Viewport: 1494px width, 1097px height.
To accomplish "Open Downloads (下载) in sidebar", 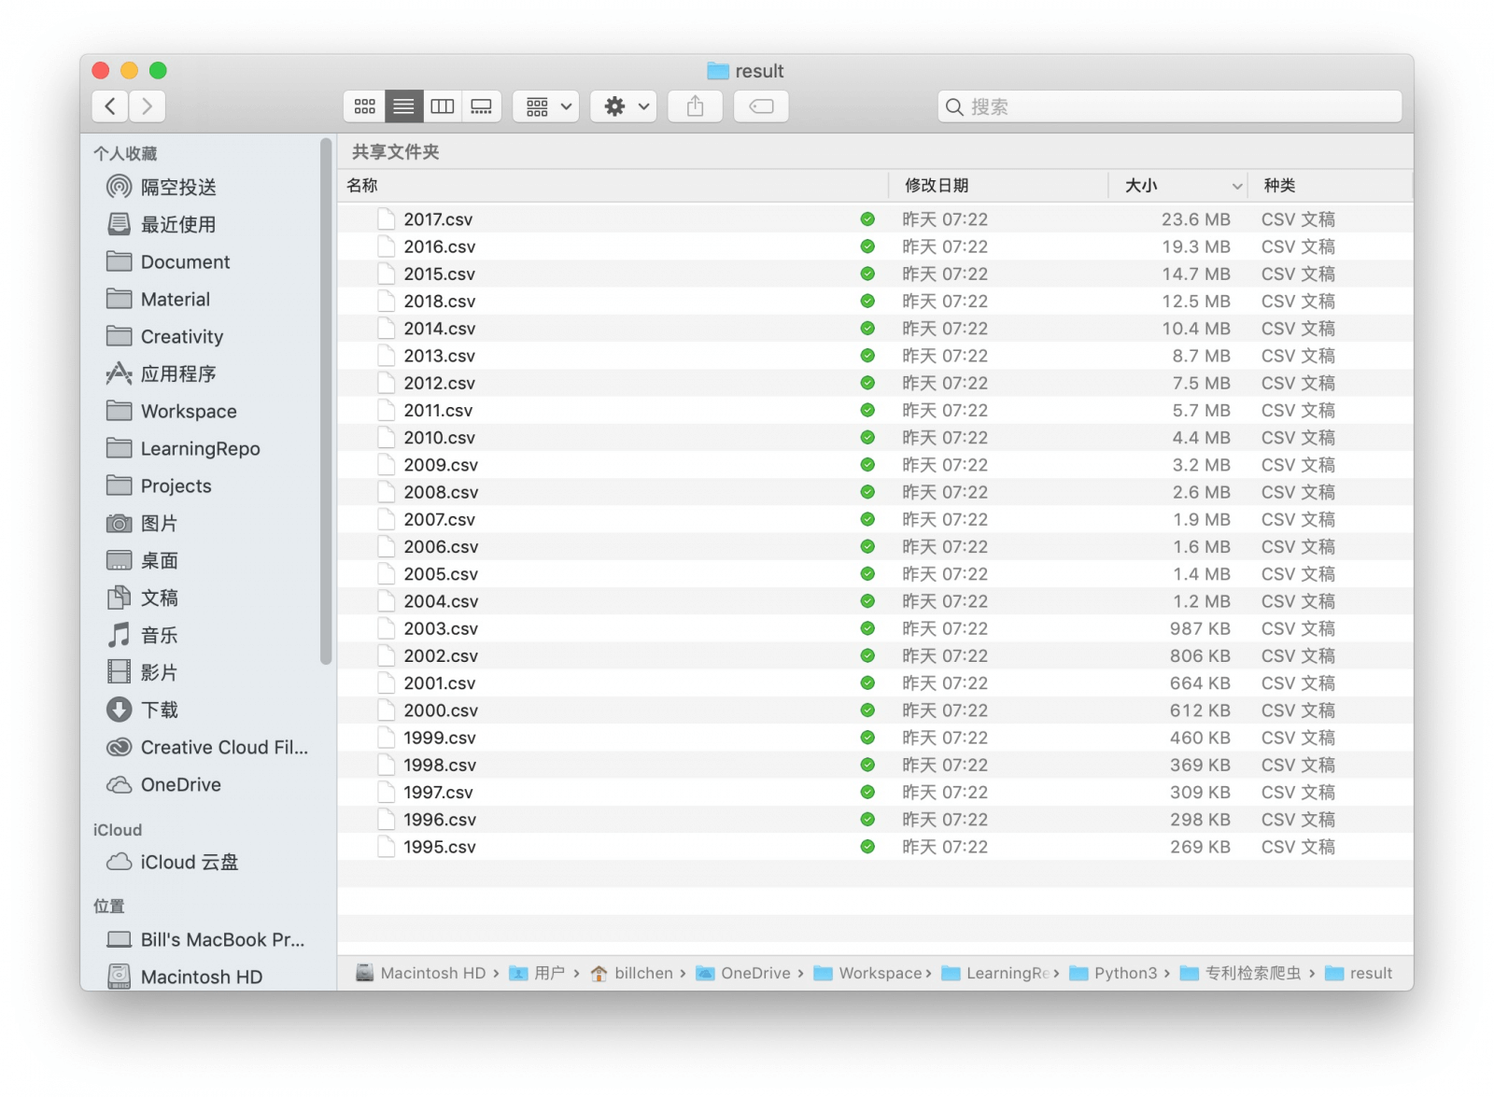I will point(159,710).
